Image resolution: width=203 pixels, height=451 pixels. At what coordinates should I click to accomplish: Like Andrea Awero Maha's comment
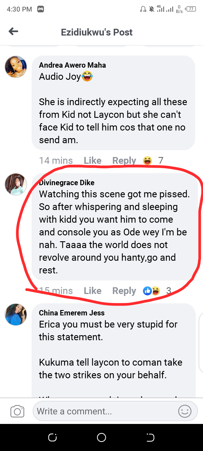tap(92, 161)
